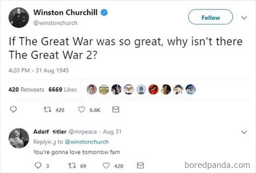Click the blue verified badge

coord(104,12)
